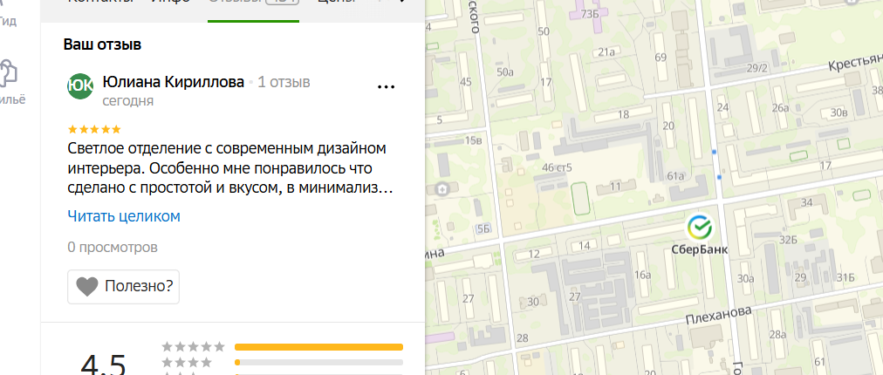Click house number 45 on the map
Viewport: 883px width, 375px height.
click(x=466, y=82)
